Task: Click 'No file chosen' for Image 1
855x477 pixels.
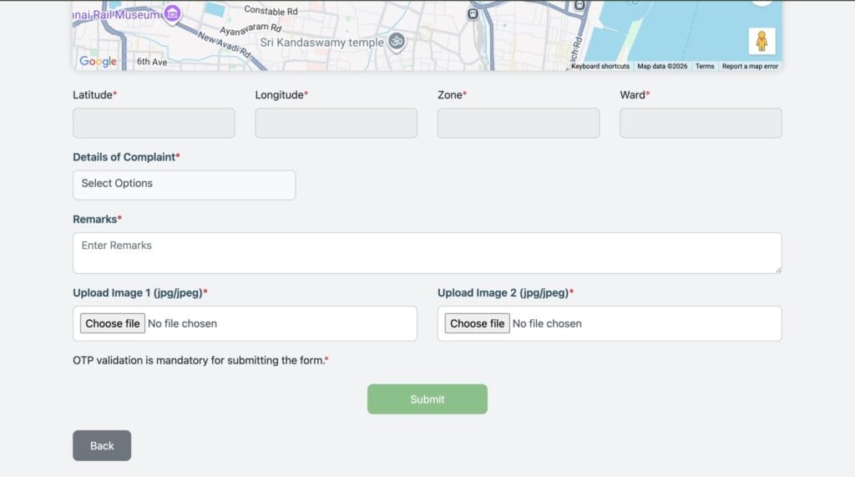Action: tap(182, 323)
